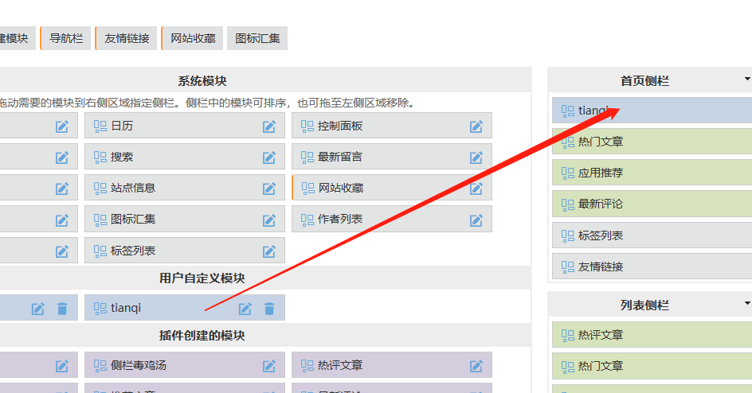Select the 网站收藏 tab
This screenshot has height=393, width=752.
pyautogui.click(x=193, y=38)
